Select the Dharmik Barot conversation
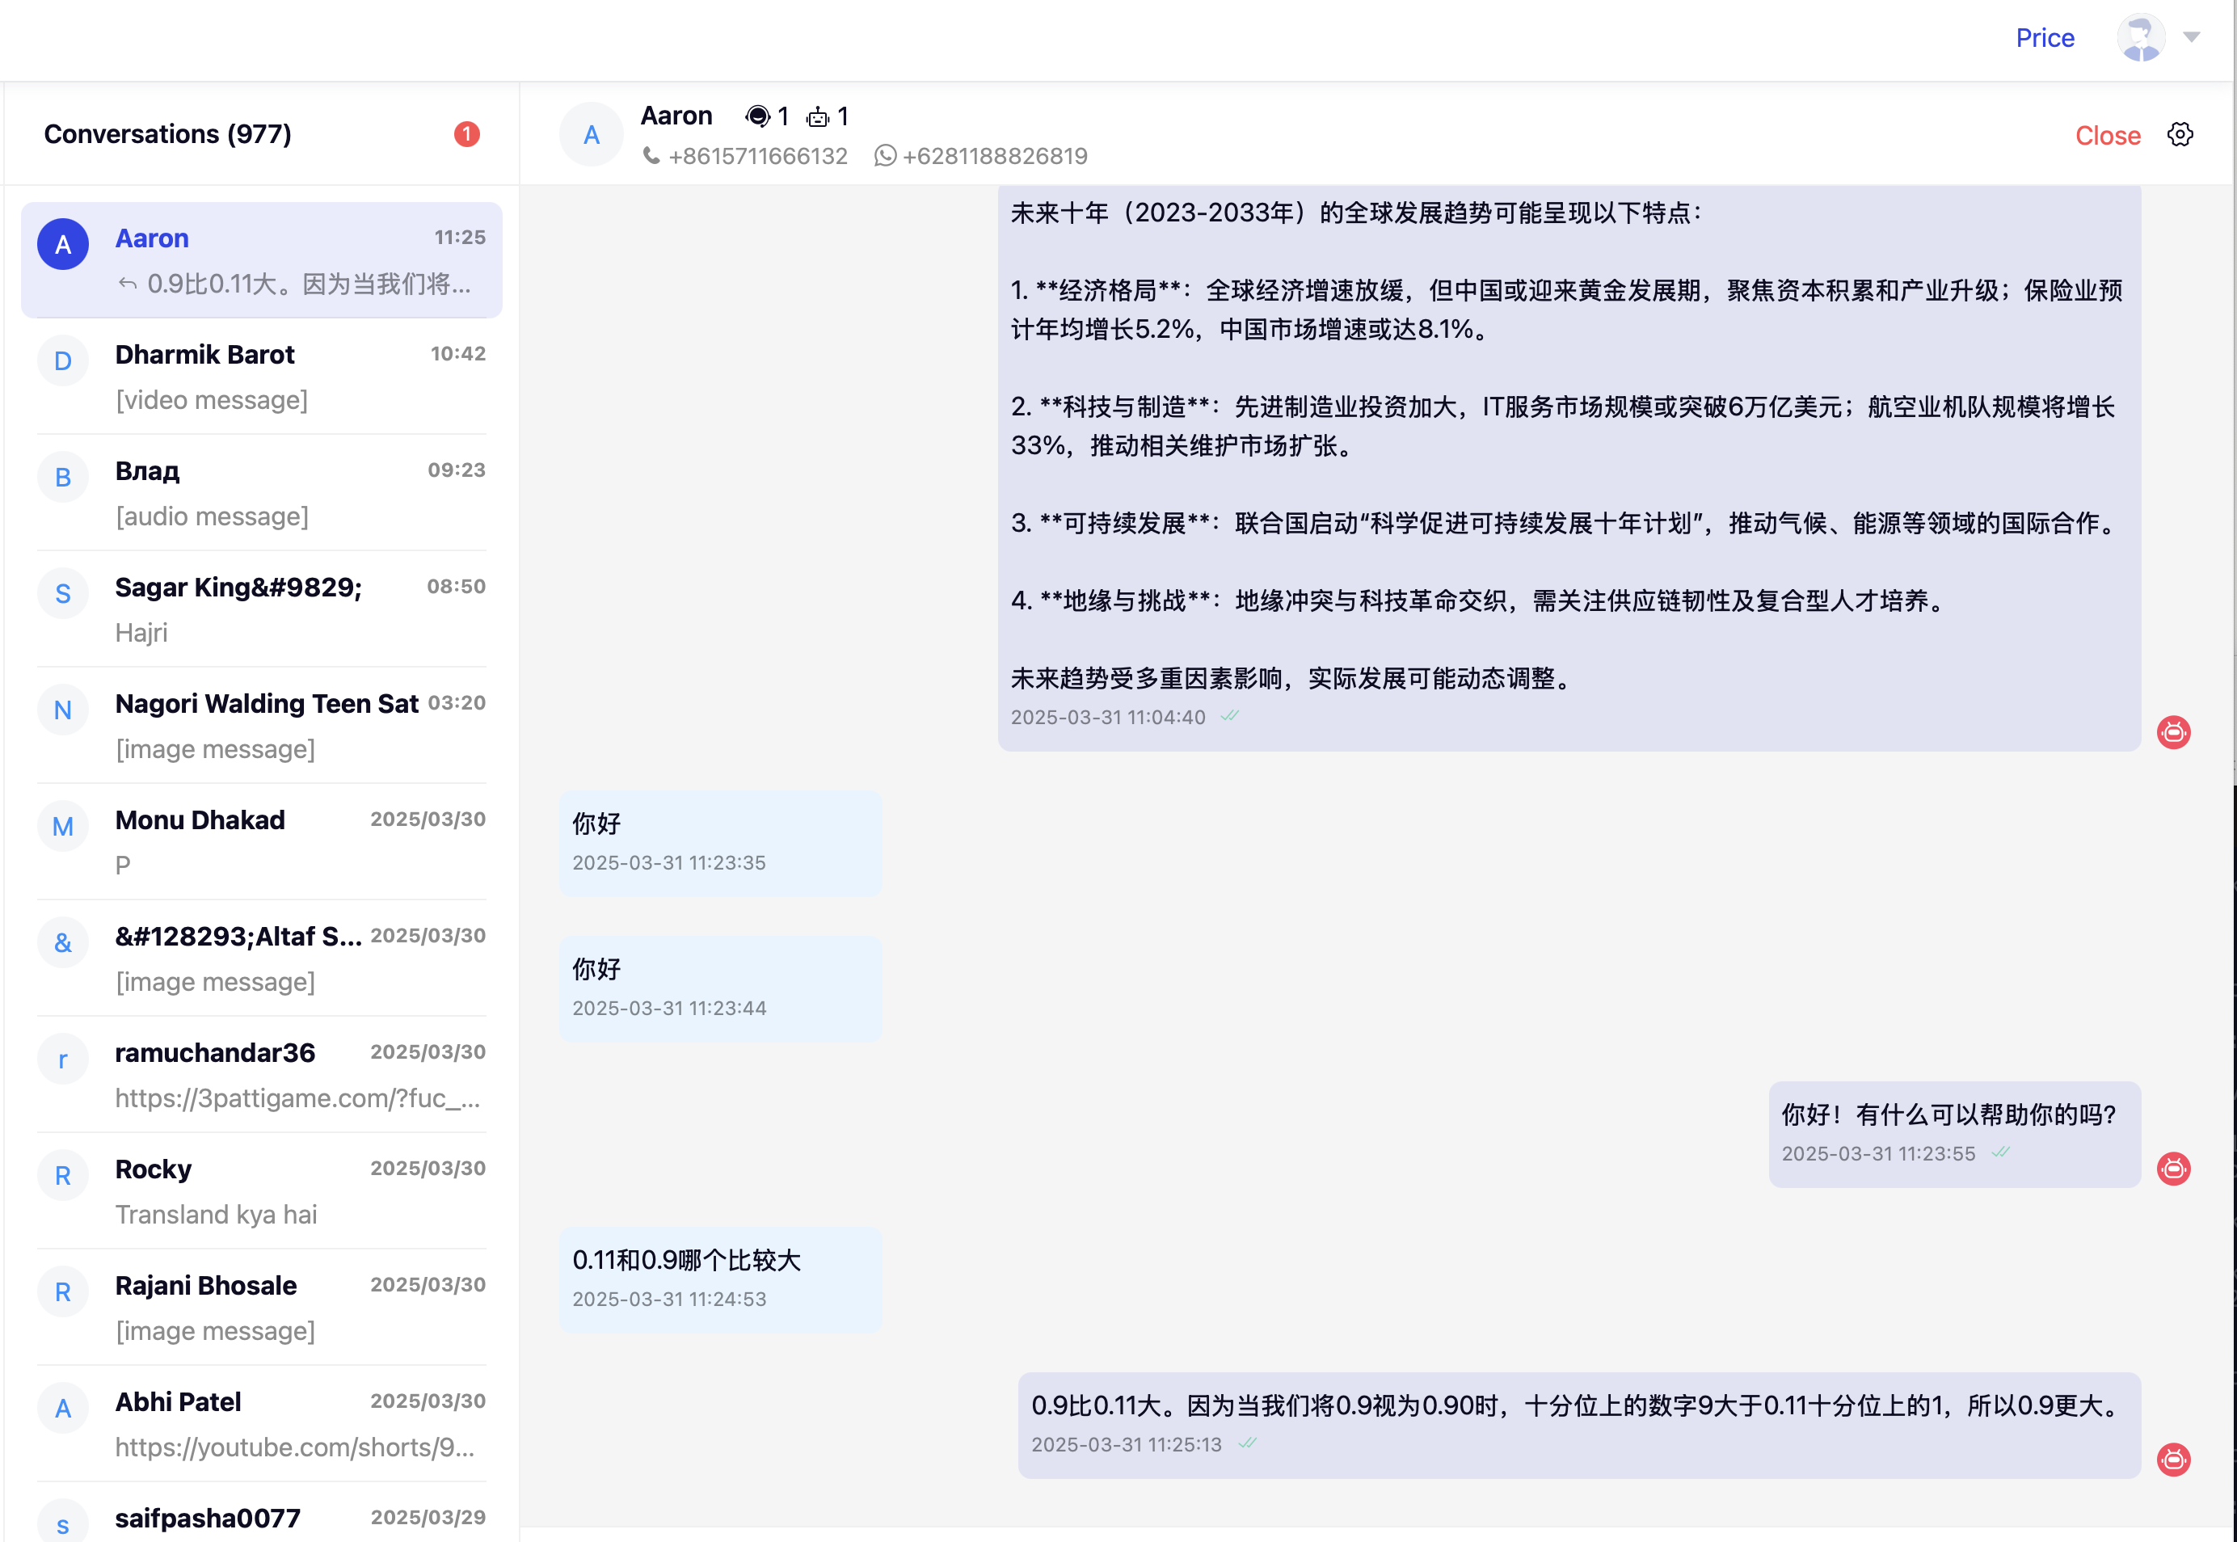This screenshot has width=2237, height=1542. pyautogui.click(x=261, y=377)
